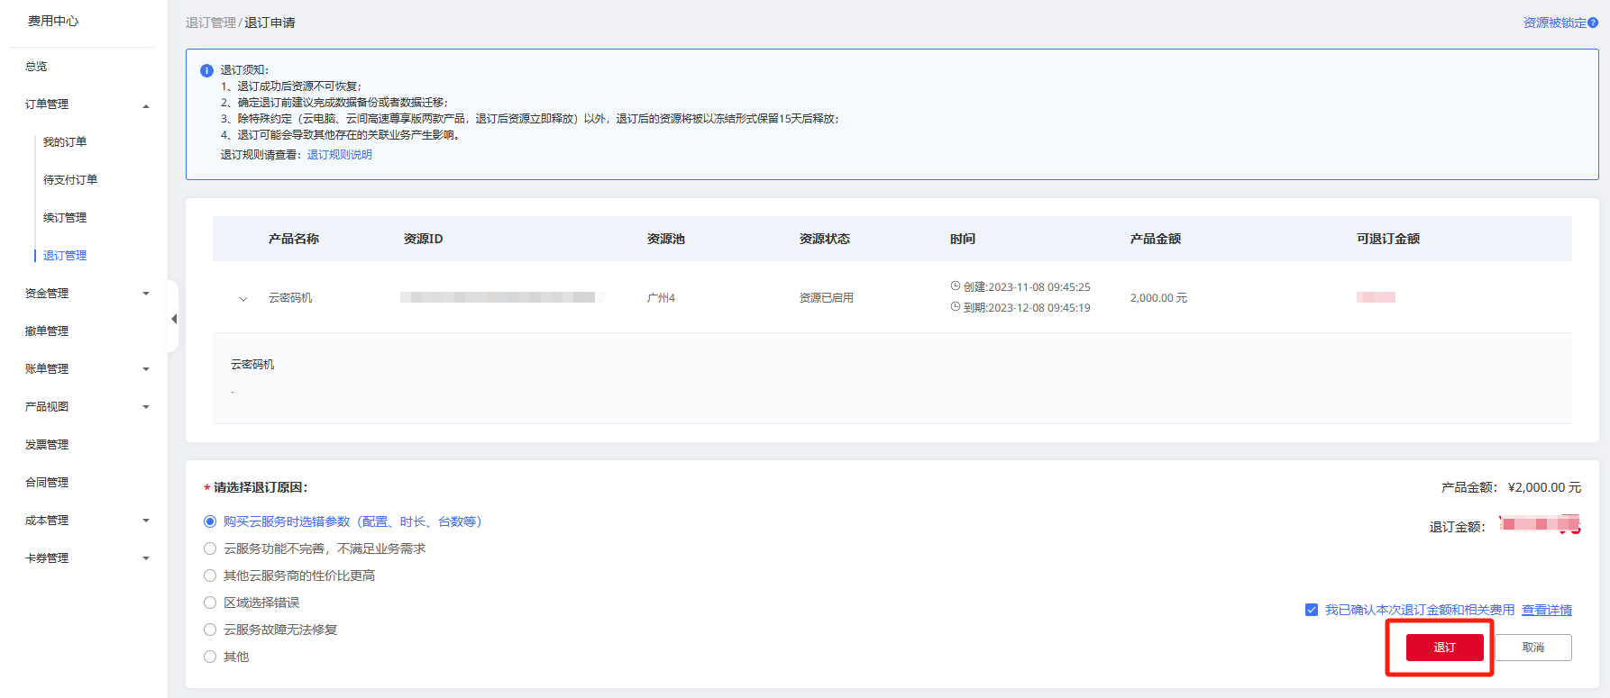Collapse the 云密码机 row details chevron
This screenshot has height=698, width=1610.
click(x=243, y=298)
